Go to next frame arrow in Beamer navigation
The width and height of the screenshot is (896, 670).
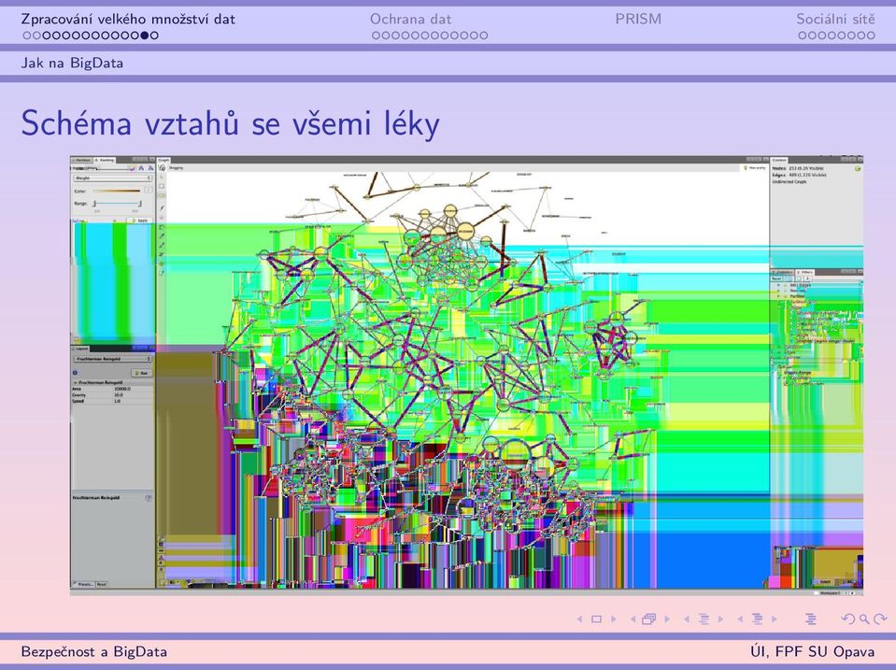click(667, 620)
